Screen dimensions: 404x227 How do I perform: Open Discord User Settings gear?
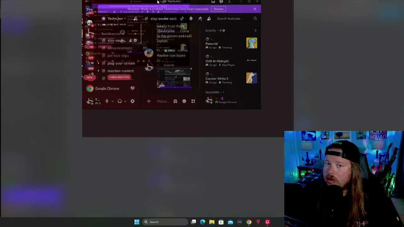[133, 101]
